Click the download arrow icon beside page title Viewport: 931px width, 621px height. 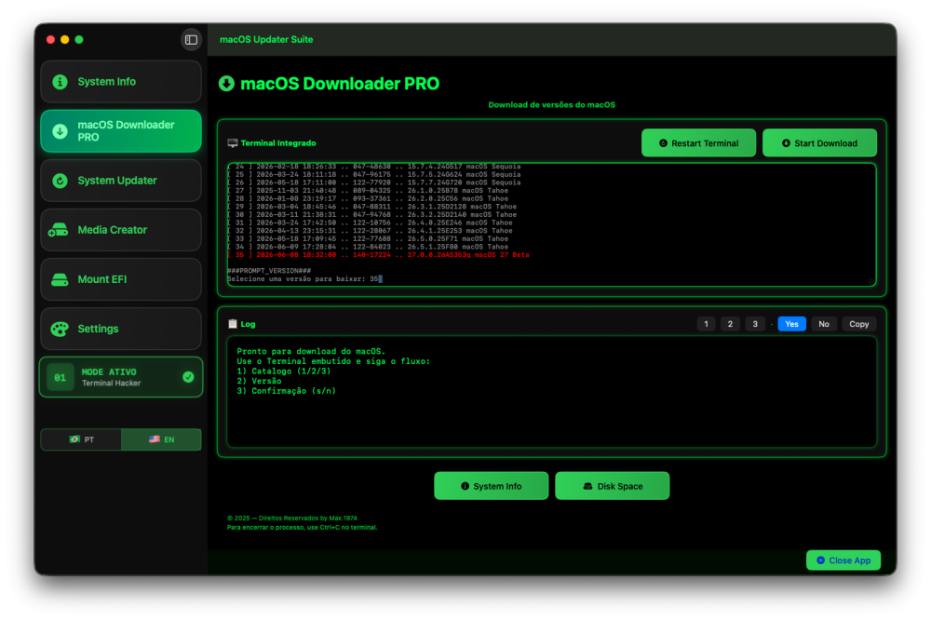(226, 84)
